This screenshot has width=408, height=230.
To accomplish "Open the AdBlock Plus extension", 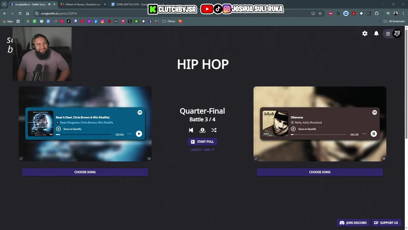I will tap(331, 13).
